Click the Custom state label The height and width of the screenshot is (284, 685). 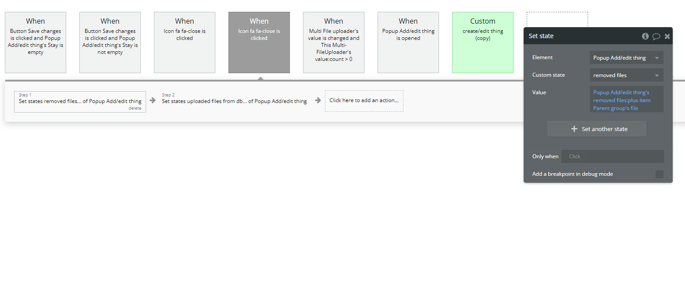[x=549, y=75]
